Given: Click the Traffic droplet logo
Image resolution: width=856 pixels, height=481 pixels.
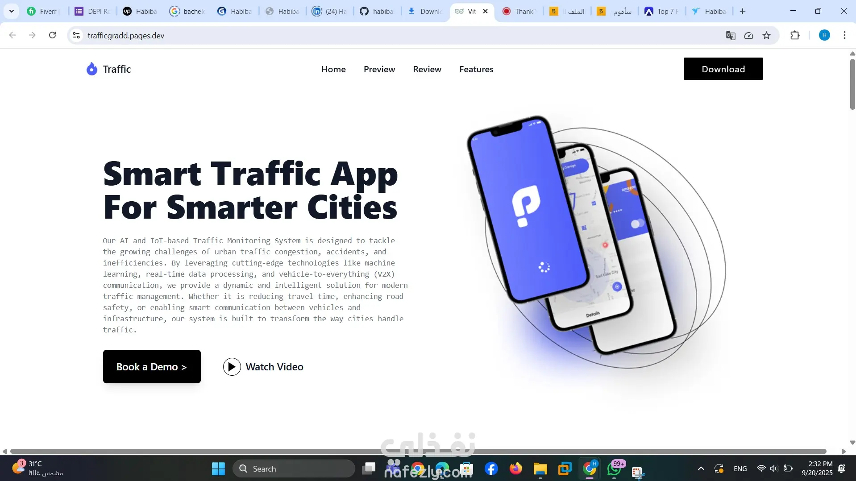Looking at the screenshot, I should point(91,69).
